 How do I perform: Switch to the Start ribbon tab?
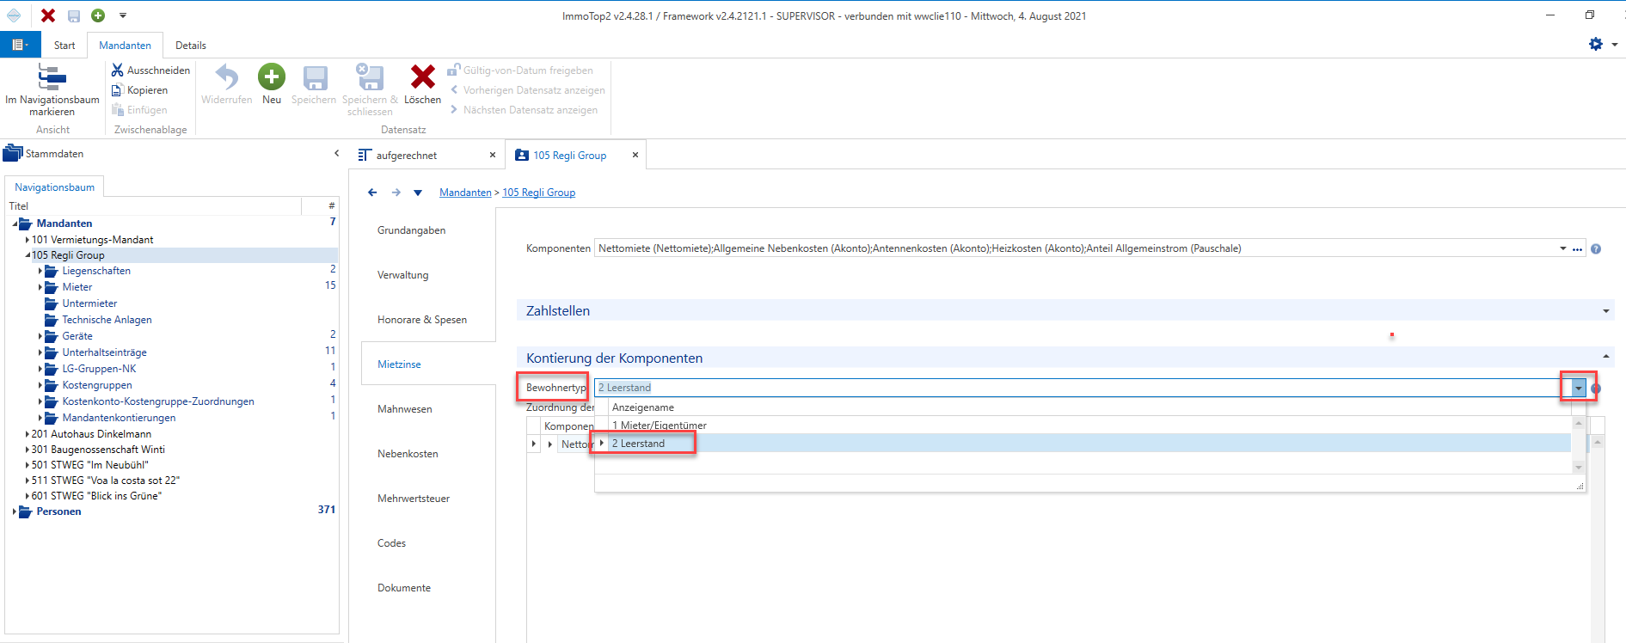64,46
